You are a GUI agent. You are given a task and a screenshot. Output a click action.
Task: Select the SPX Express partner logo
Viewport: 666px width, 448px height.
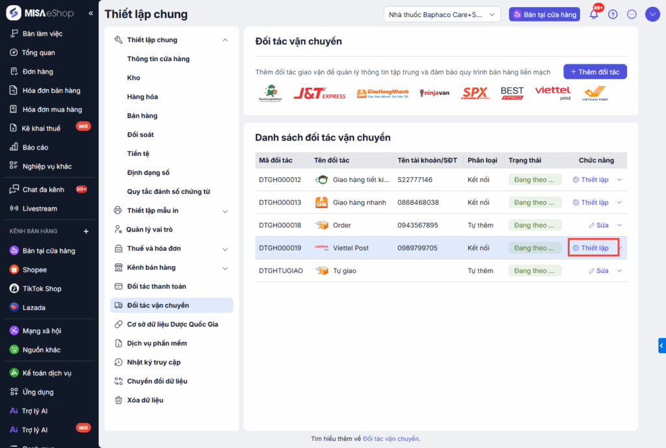(475, 93)
